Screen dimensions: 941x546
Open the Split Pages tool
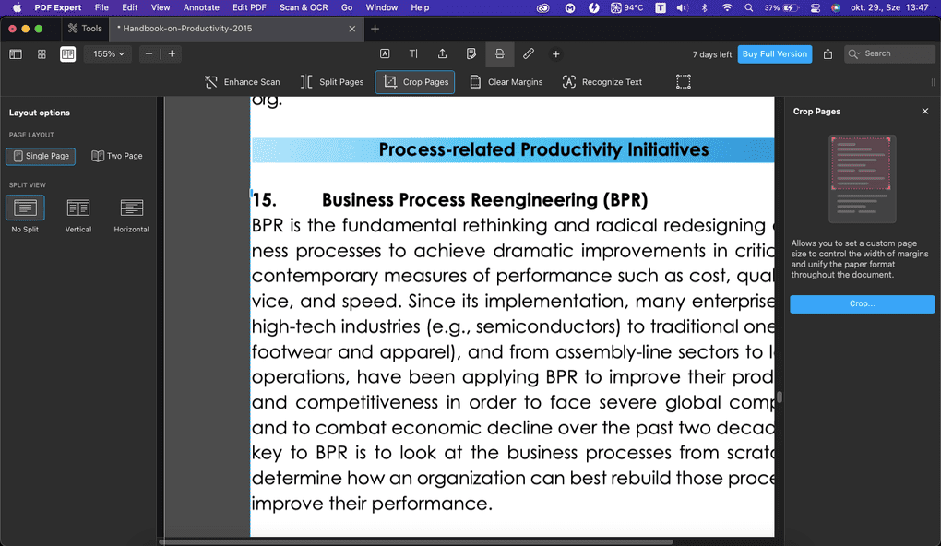(x=331, y=81)
